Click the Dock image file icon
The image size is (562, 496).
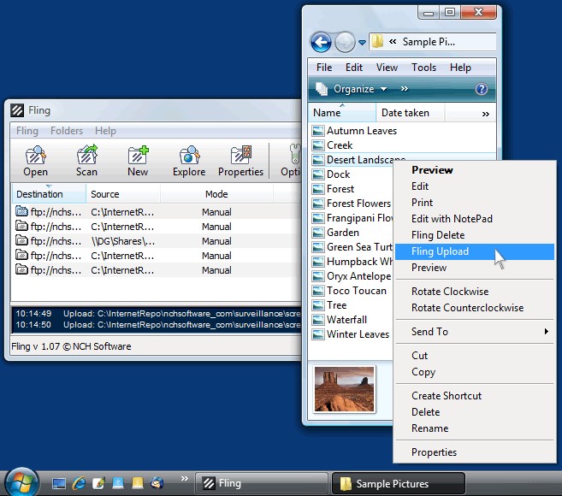click(318, 174)
